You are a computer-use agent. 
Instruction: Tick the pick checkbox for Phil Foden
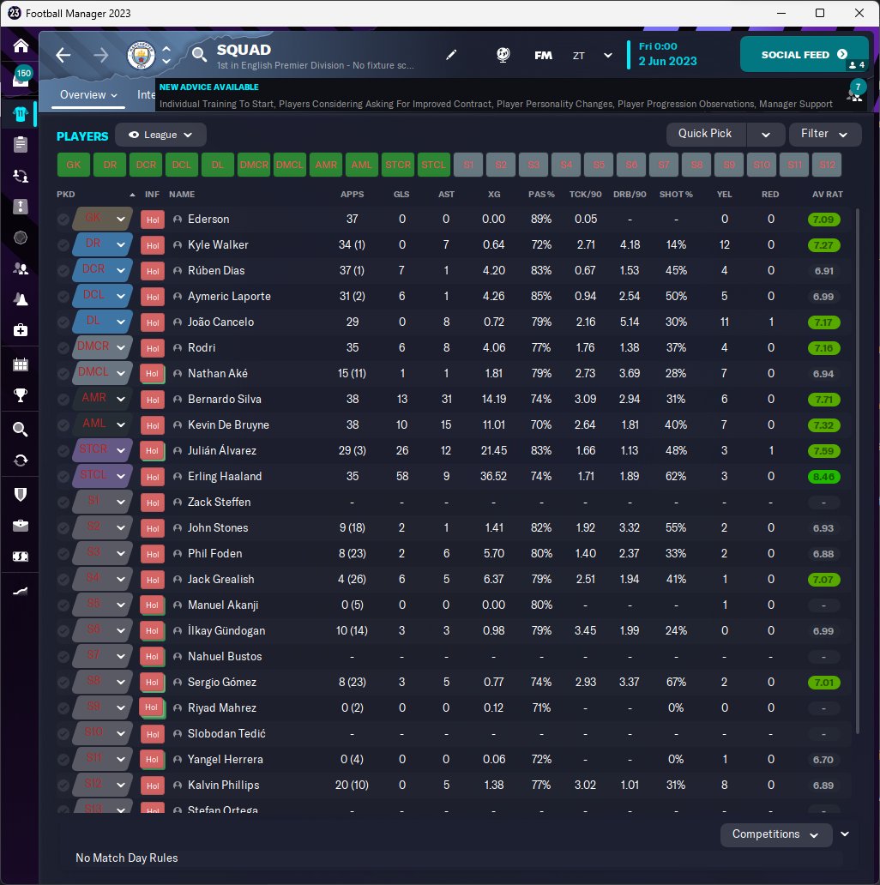(x=63, y=554)
